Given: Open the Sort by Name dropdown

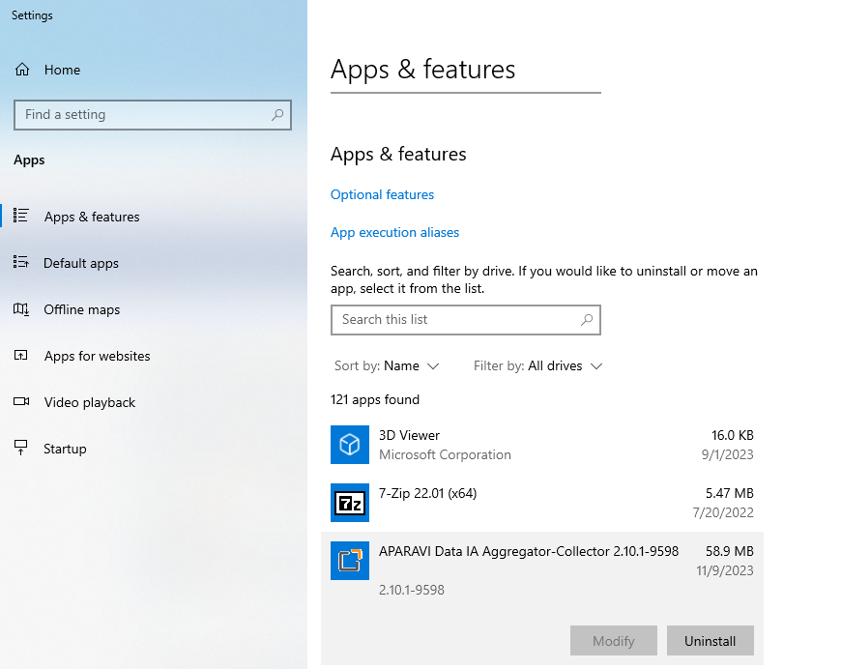Looking at the screenshot, I should [x=411, y=366].
